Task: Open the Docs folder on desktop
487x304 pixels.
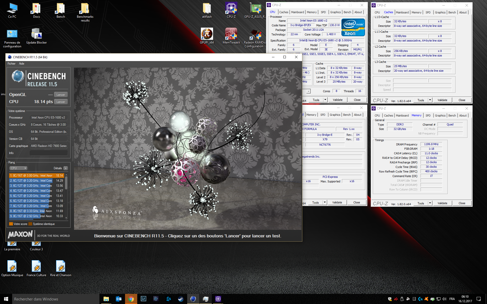Action: (36, 11)
